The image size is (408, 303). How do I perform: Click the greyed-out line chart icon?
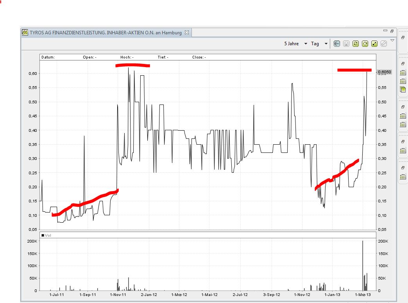[383, 44]
